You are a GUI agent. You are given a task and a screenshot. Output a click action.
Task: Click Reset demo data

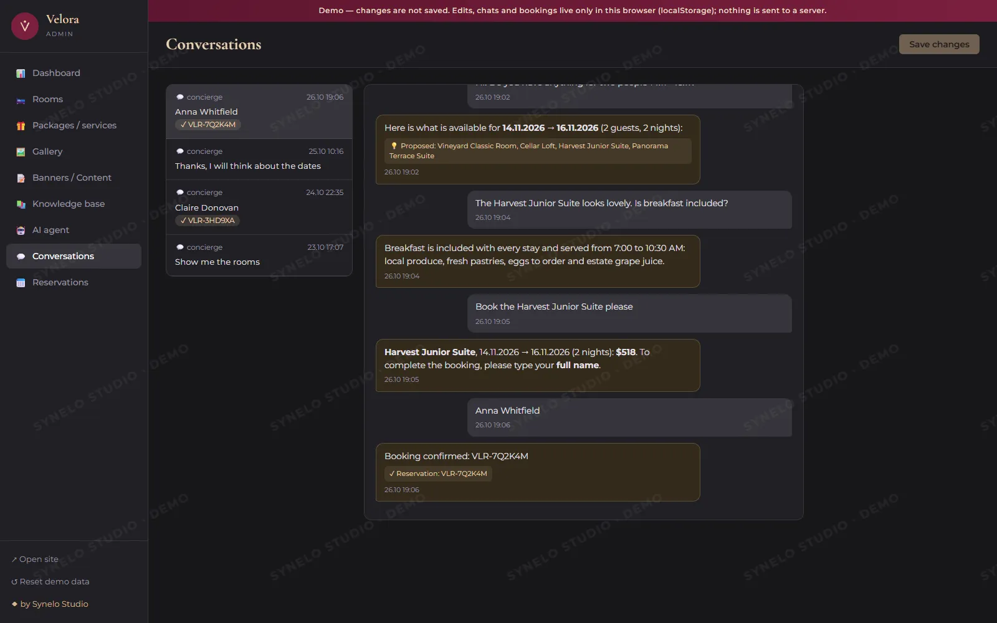(50, 582)
